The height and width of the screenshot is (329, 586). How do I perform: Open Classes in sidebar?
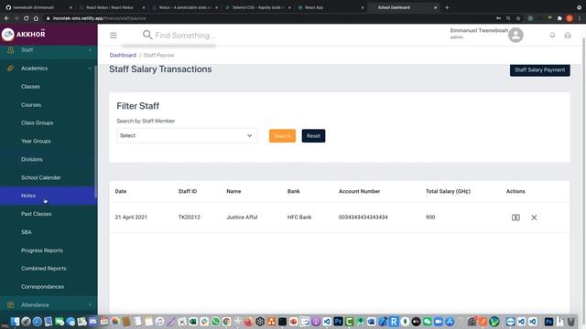point(30,87)
